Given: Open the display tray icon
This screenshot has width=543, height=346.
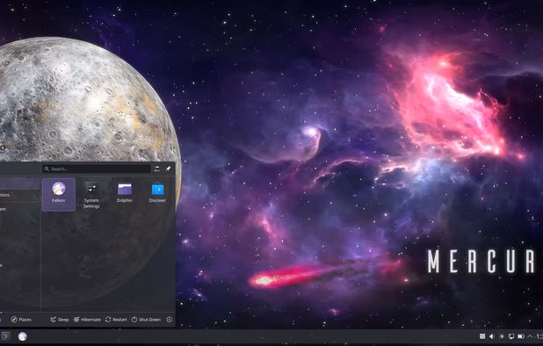Looking at the screenshot, I should pyautogui.click(x=511, y=336).
